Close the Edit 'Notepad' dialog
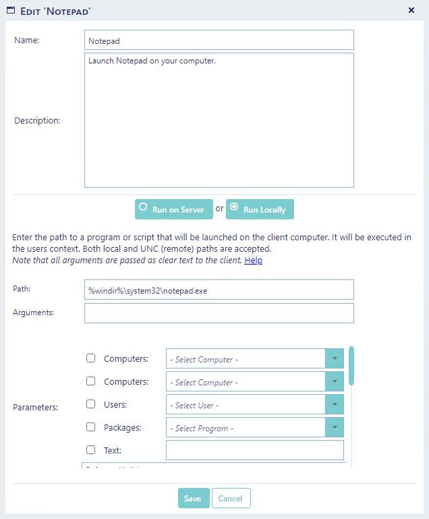 tap(411, 10)
